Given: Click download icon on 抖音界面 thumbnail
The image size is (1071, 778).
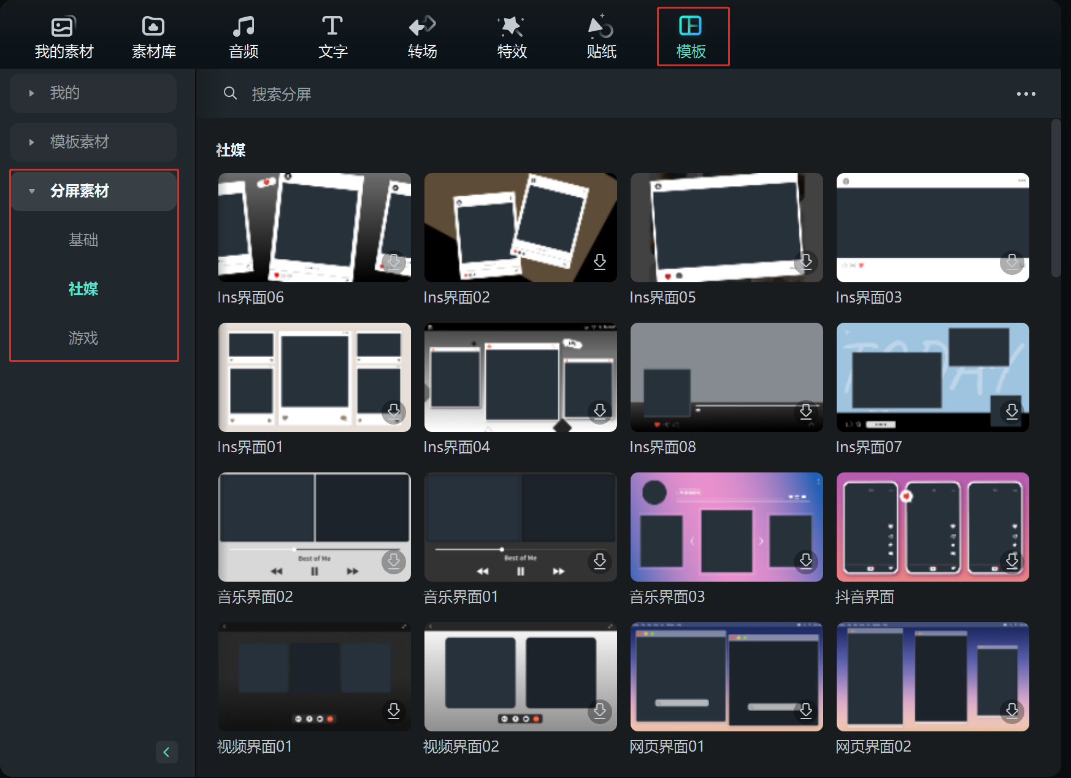Looking at the screenshot, I should 1012,561.
